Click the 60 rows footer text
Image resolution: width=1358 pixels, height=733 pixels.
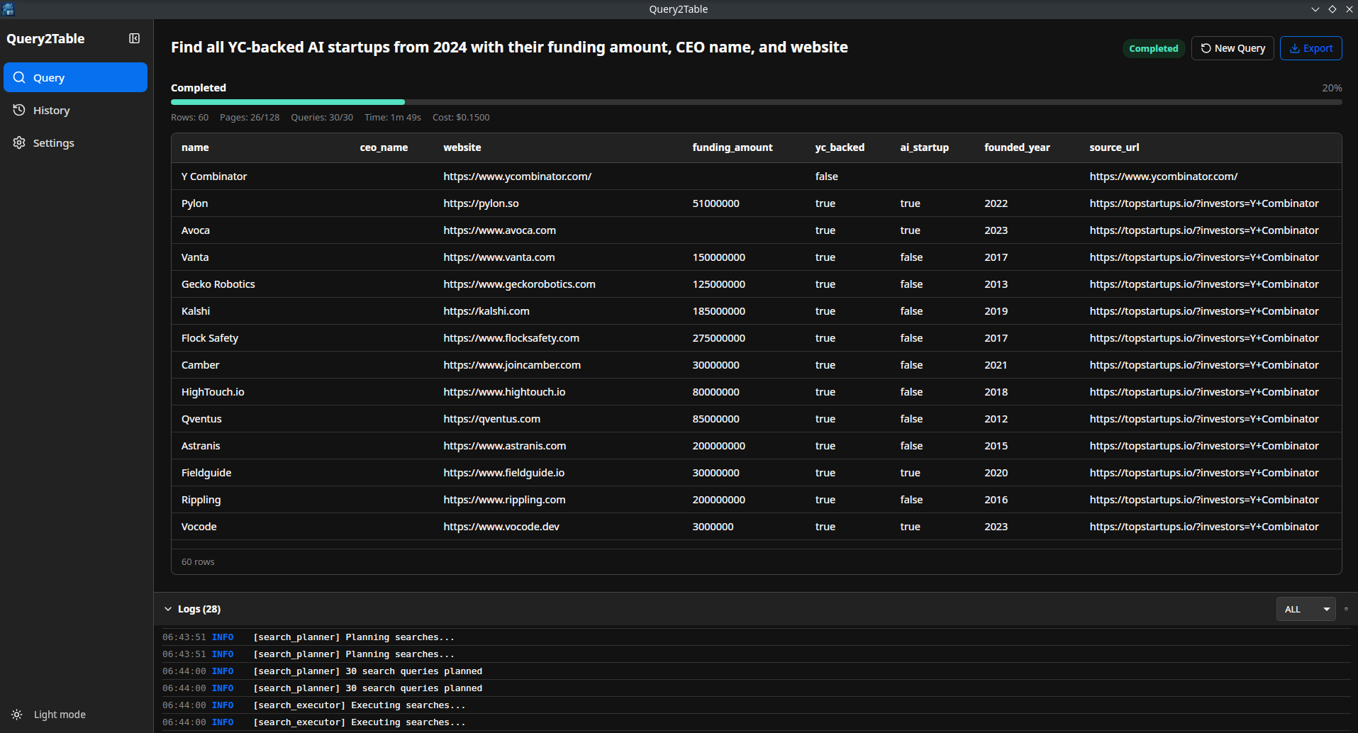pyautogui.click(x=198, y=561)
